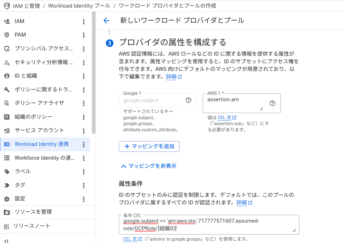Collapse mappings with マッピングを非表示
Image resolution: width=344 pixels, height=246 pixels.
(148, 166)
